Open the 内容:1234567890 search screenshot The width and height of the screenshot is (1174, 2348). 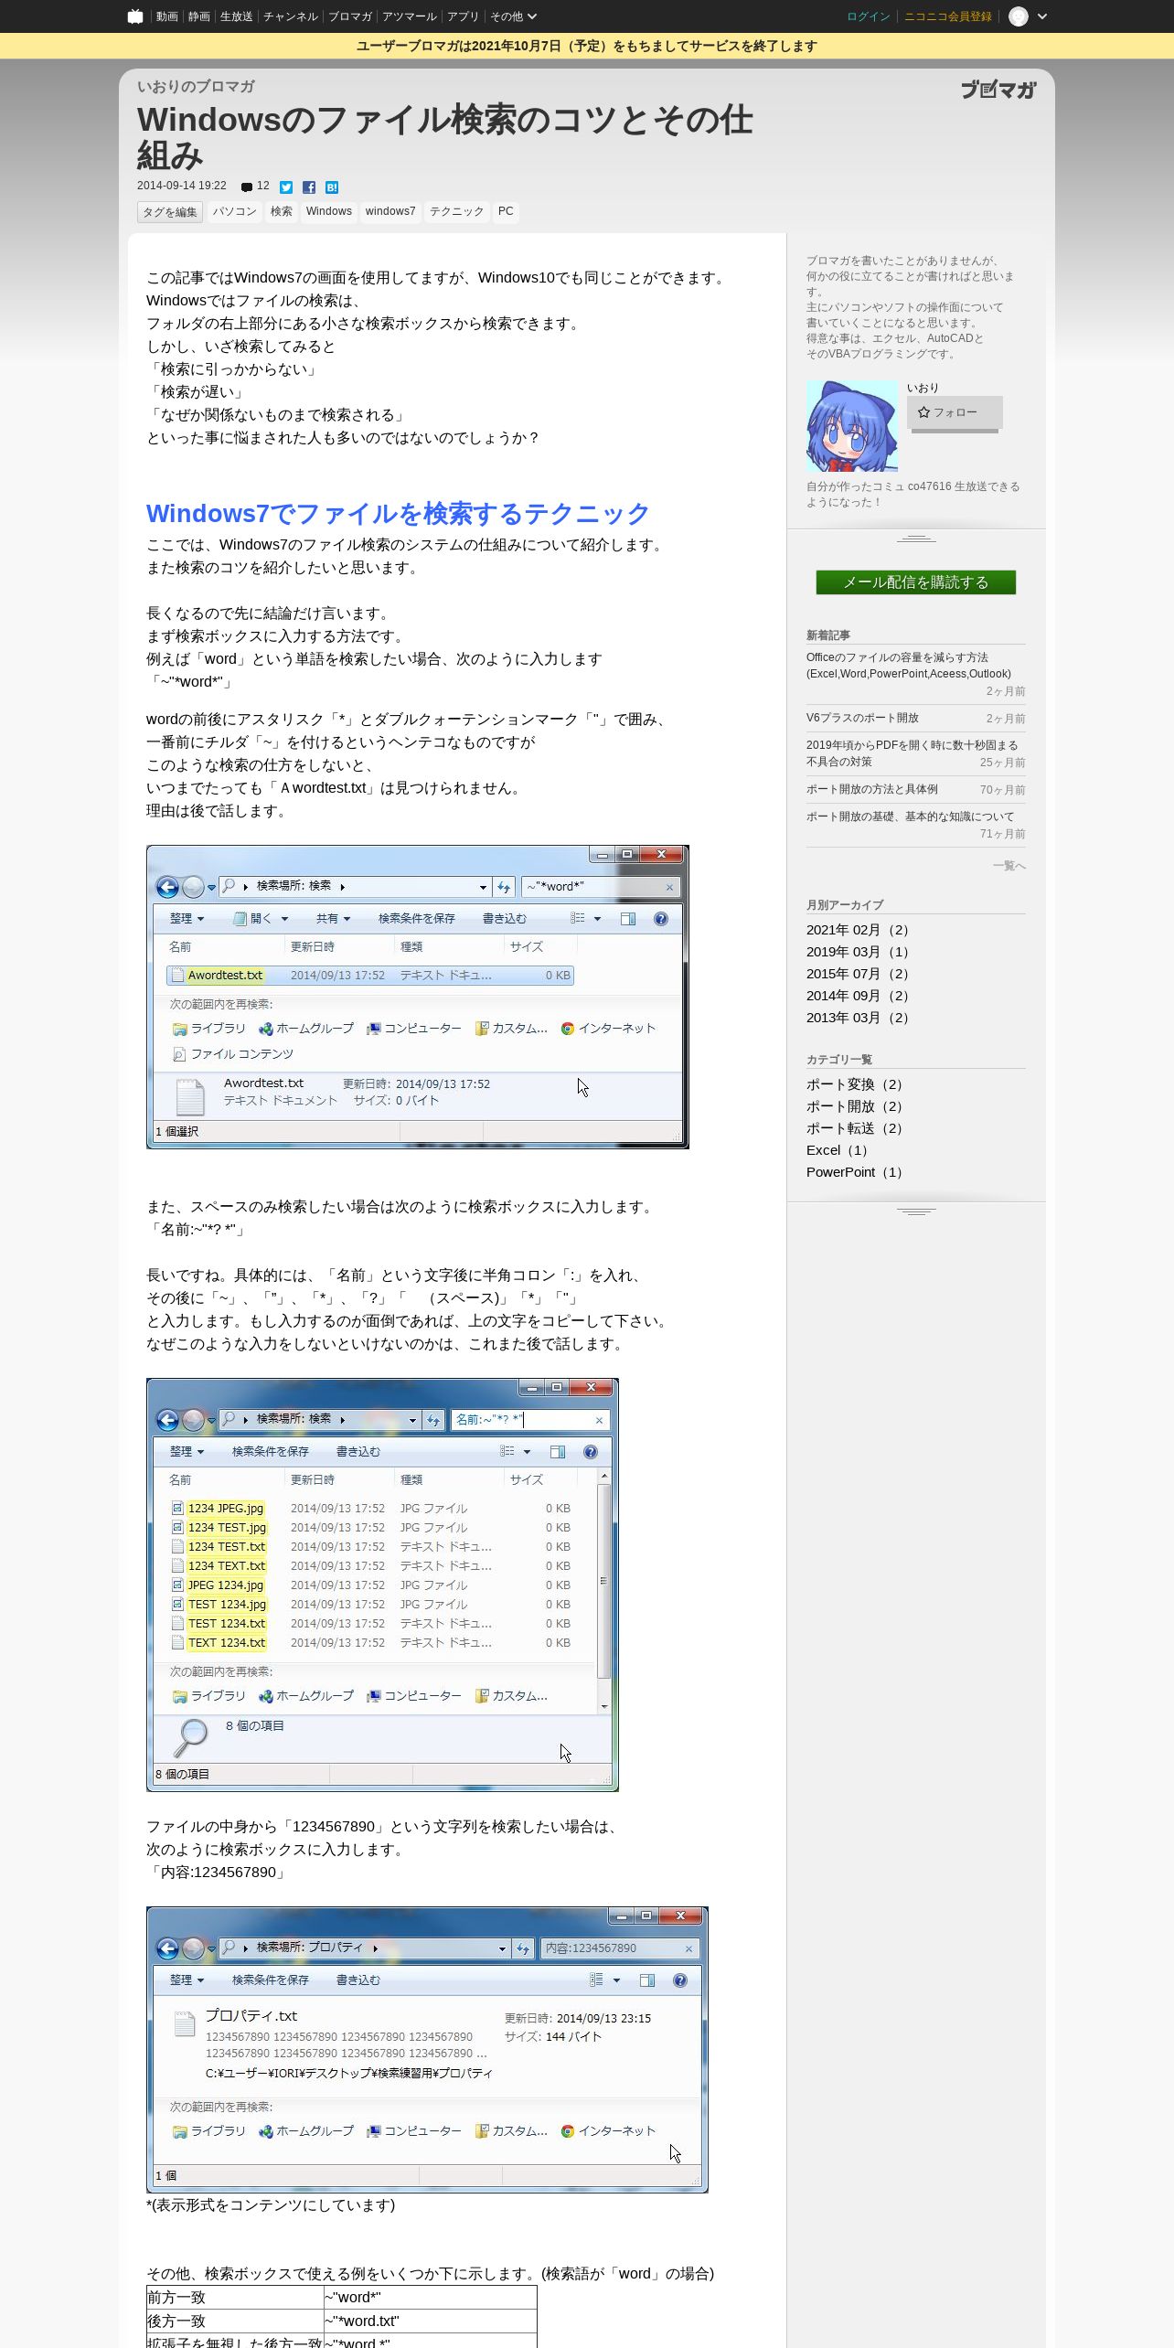tap(428, 2049)
